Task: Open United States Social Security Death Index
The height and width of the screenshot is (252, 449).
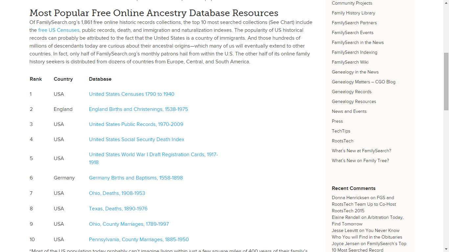Action: click(136, 139)
